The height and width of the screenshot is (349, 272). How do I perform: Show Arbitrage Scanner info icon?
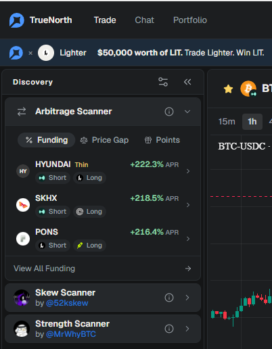point(169,112)
